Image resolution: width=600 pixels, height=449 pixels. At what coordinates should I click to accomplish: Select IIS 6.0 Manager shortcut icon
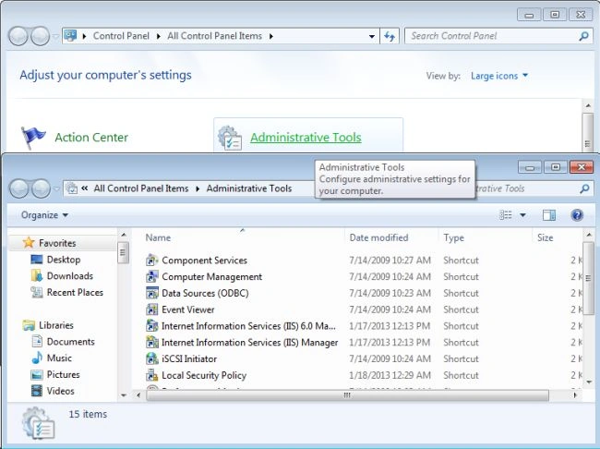coord(152,326)
